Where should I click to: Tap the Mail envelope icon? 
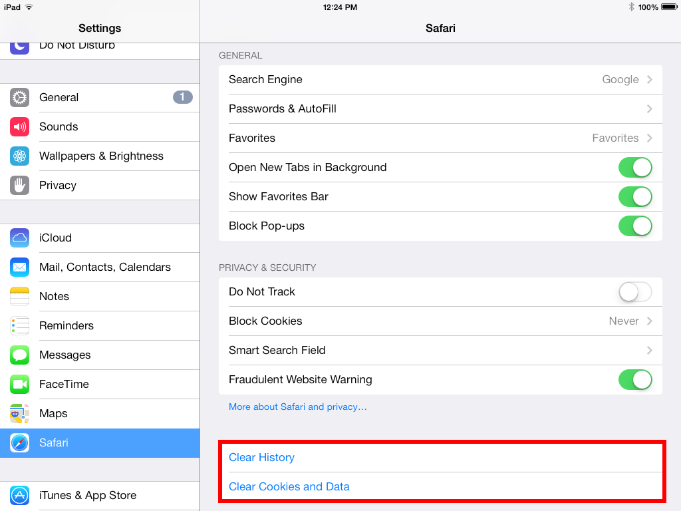(20, 267)
